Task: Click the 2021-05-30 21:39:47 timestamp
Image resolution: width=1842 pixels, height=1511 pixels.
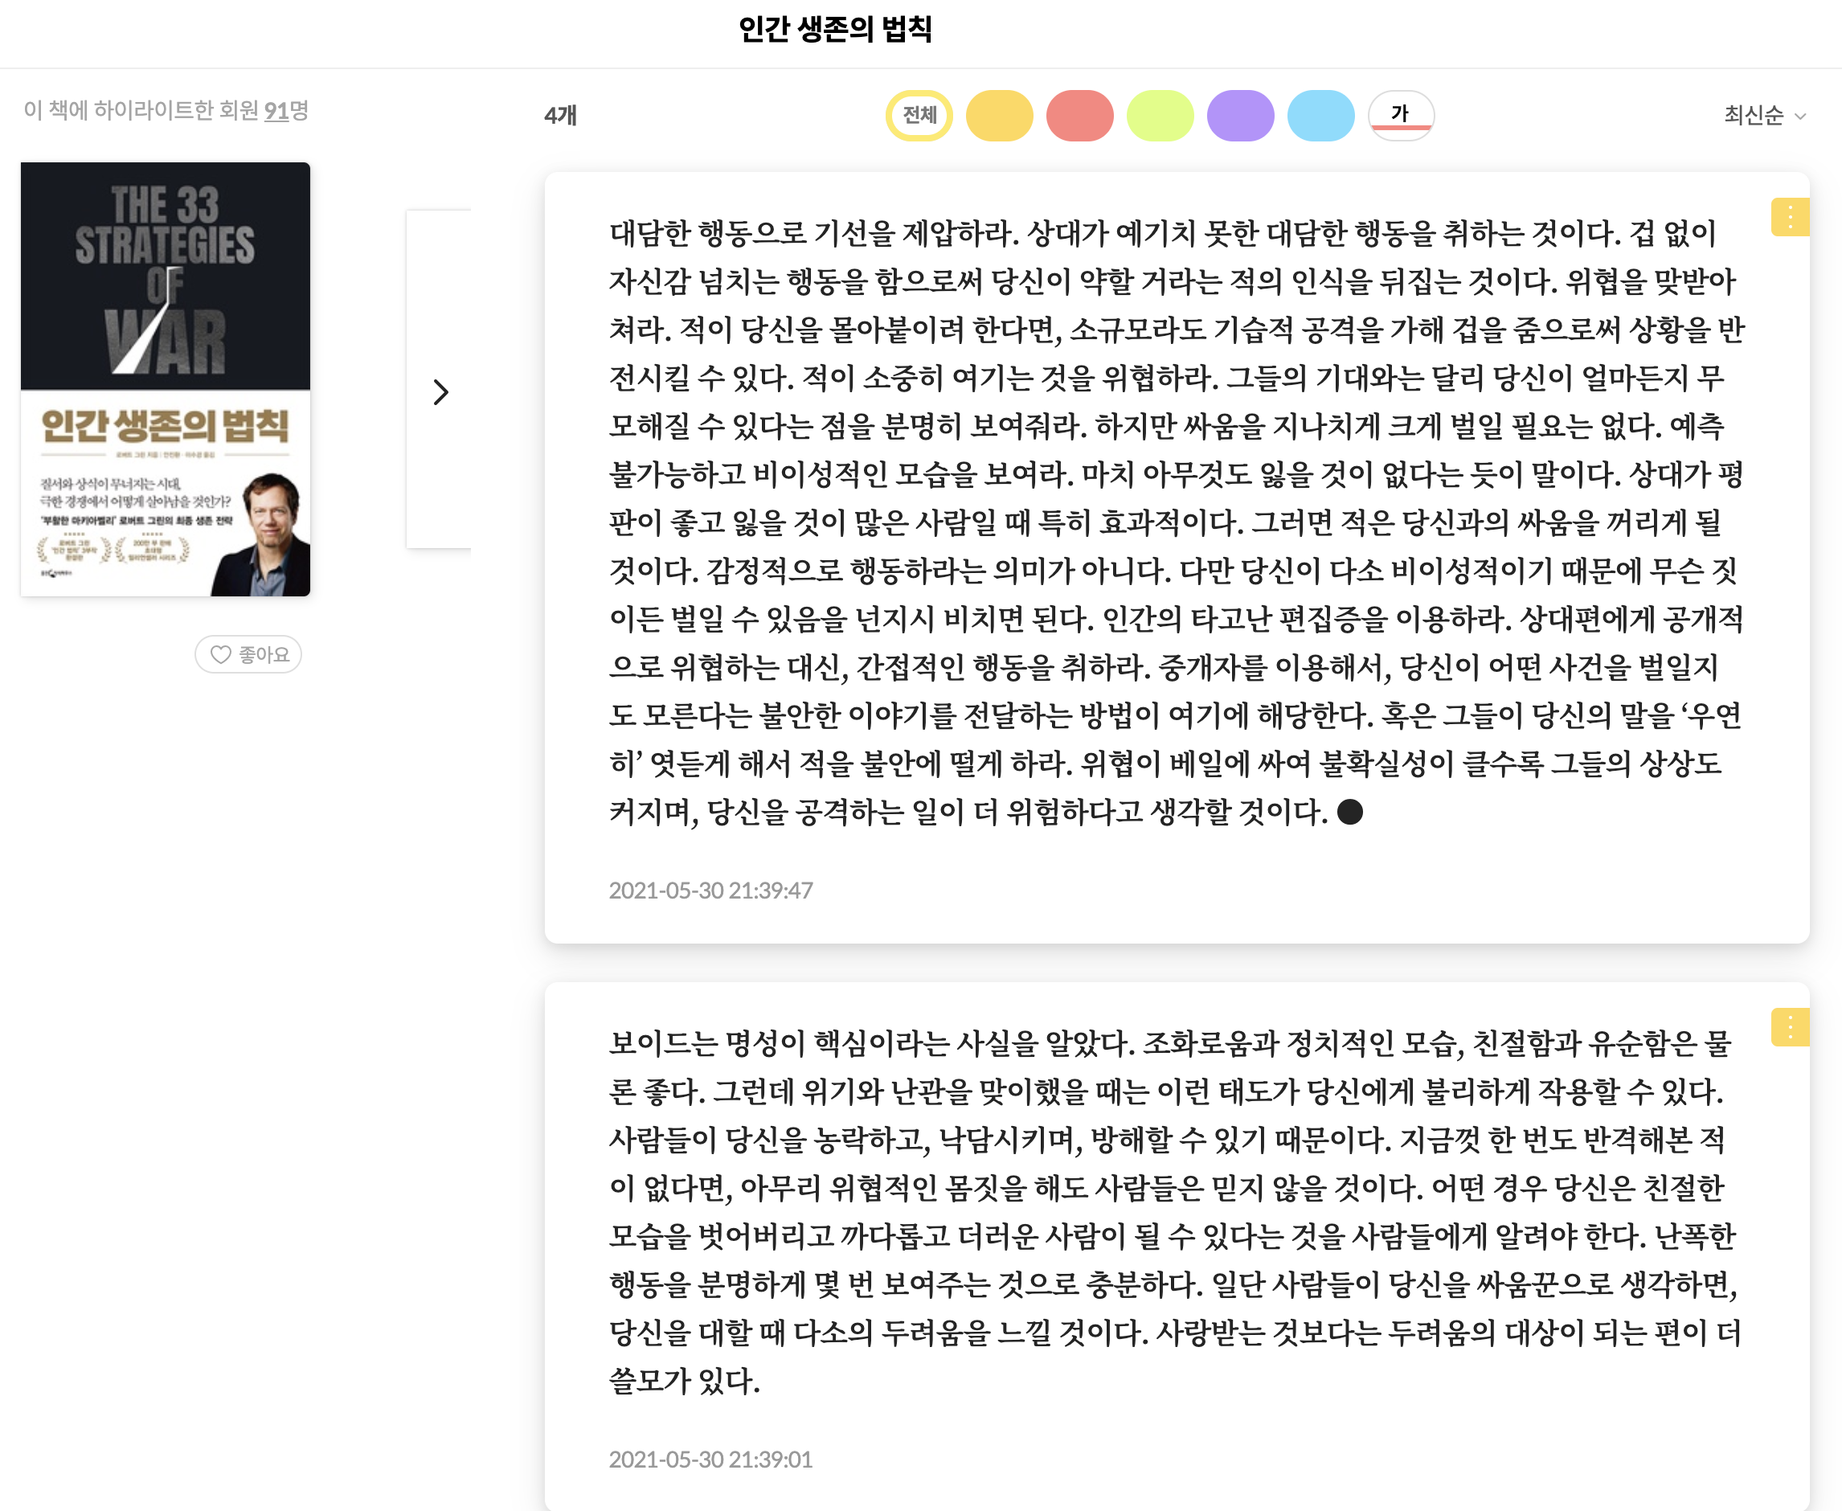Action: tap(710, 891)
